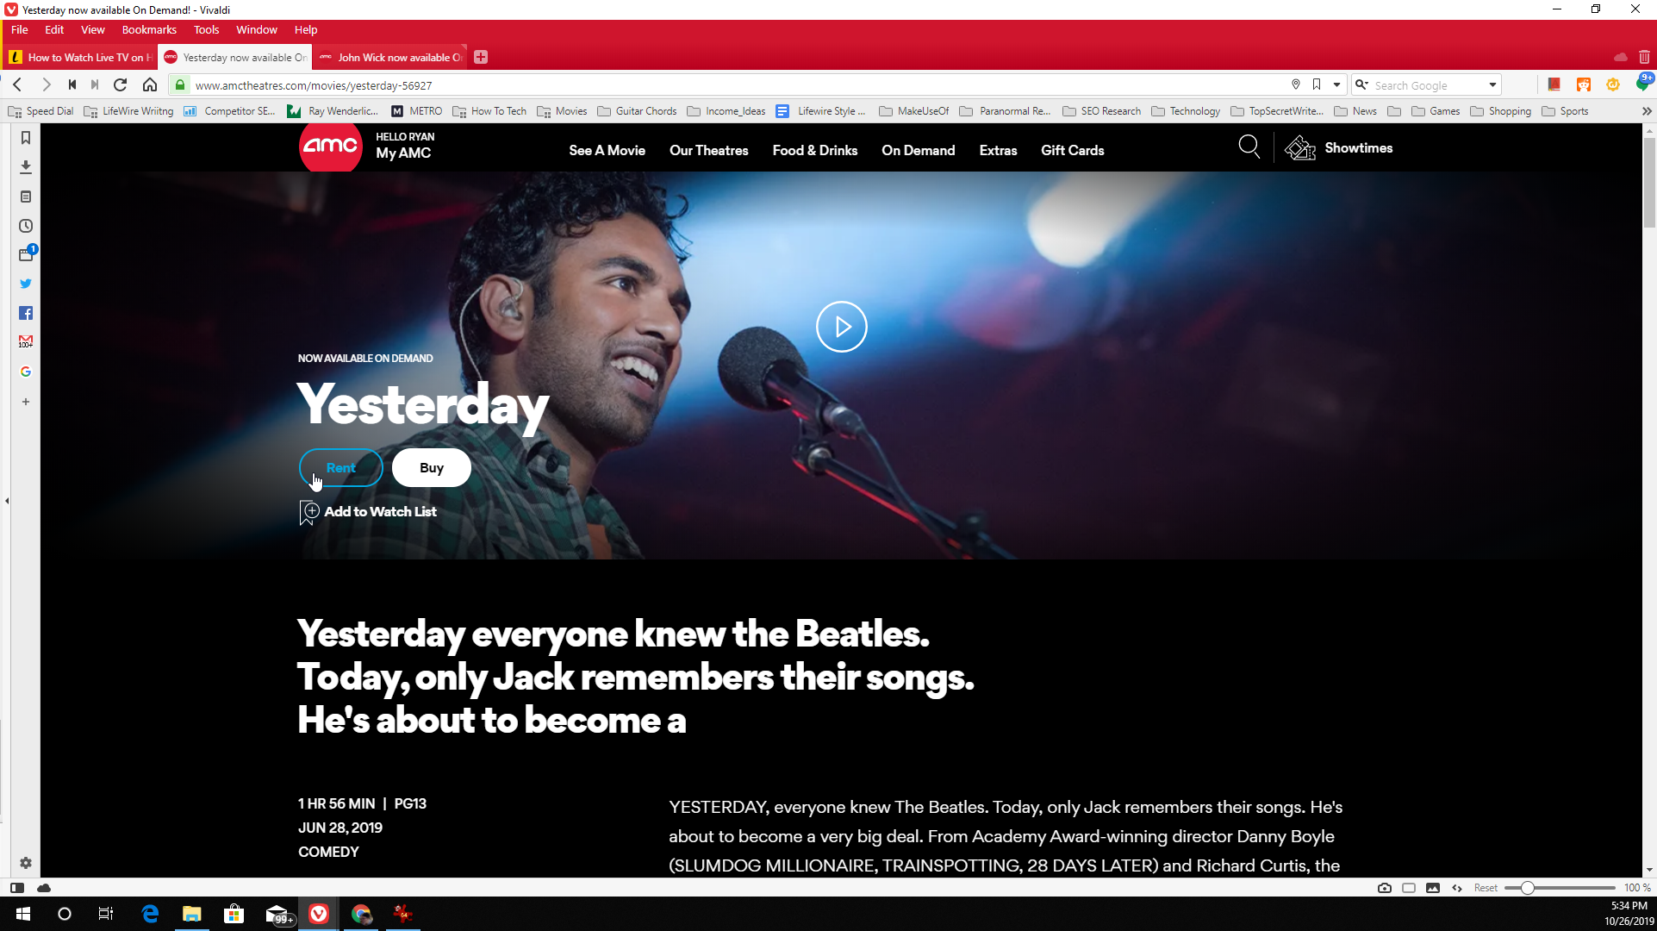Viewport: 1657px width, 931px height.
Task: Open the Tools menu
Action: pos(207,29)
